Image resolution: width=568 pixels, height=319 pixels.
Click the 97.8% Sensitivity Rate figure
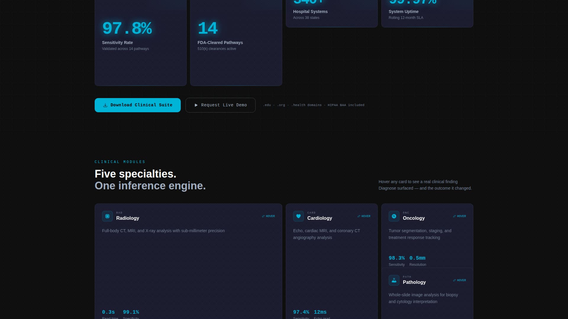(127, 28)
